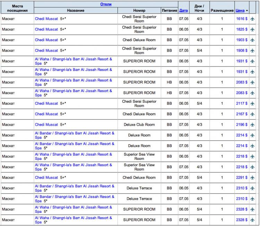Click the airplane icon in the 2196 $ row

point(252,125)
